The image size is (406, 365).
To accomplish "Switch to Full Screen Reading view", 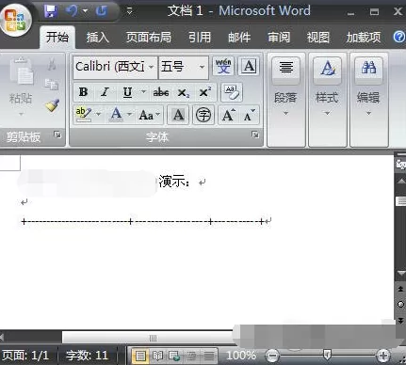I will [x=157, y=356].
